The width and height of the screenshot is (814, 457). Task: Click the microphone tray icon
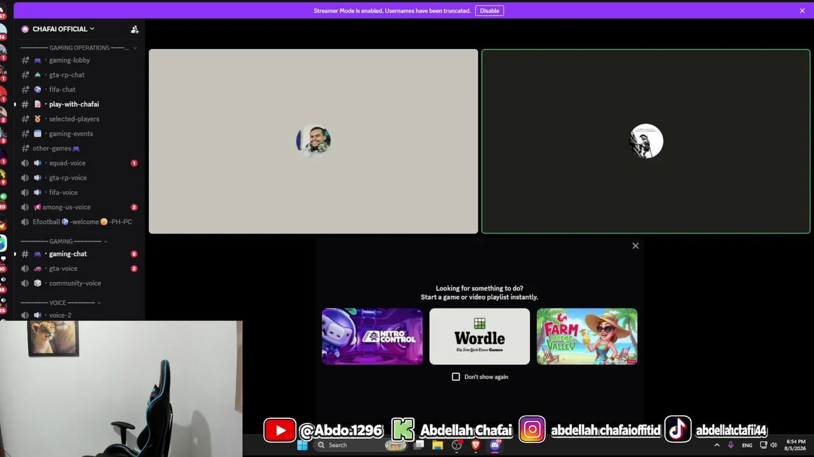pyautogui.click(x=731, y=445)
